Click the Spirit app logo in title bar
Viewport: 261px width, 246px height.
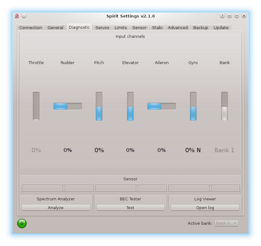click(x=18, y=16)
